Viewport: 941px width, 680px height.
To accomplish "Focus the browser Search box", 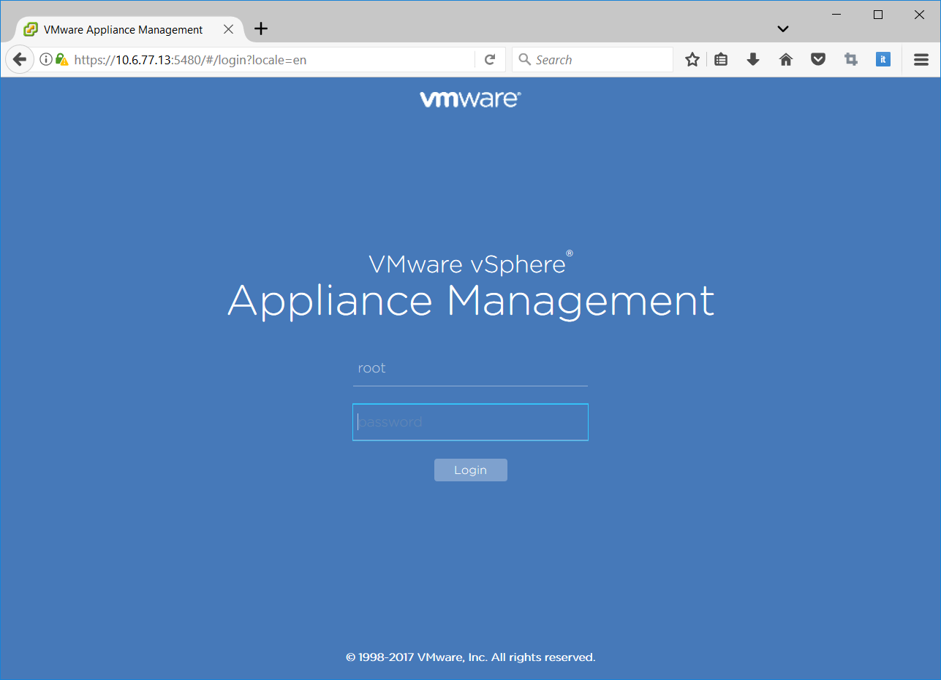I will click(592, 60).
